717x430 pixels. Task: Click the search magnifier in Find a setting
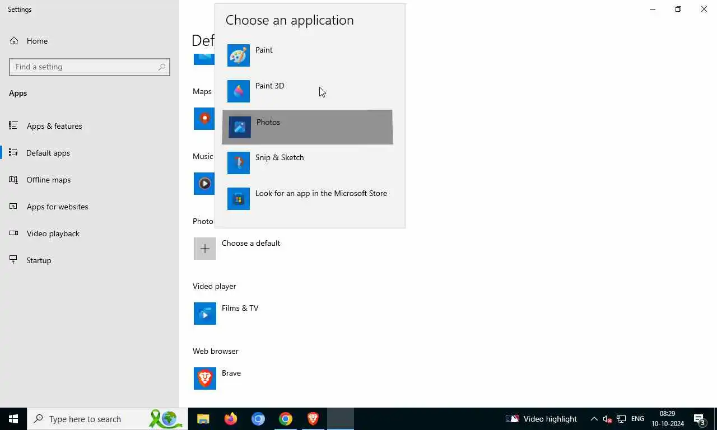162,67
